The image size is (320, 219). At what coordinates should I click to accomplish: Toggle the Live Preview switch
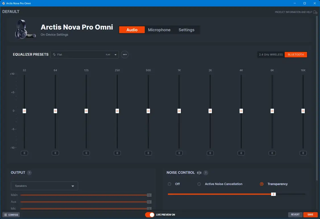coord(150,215)
